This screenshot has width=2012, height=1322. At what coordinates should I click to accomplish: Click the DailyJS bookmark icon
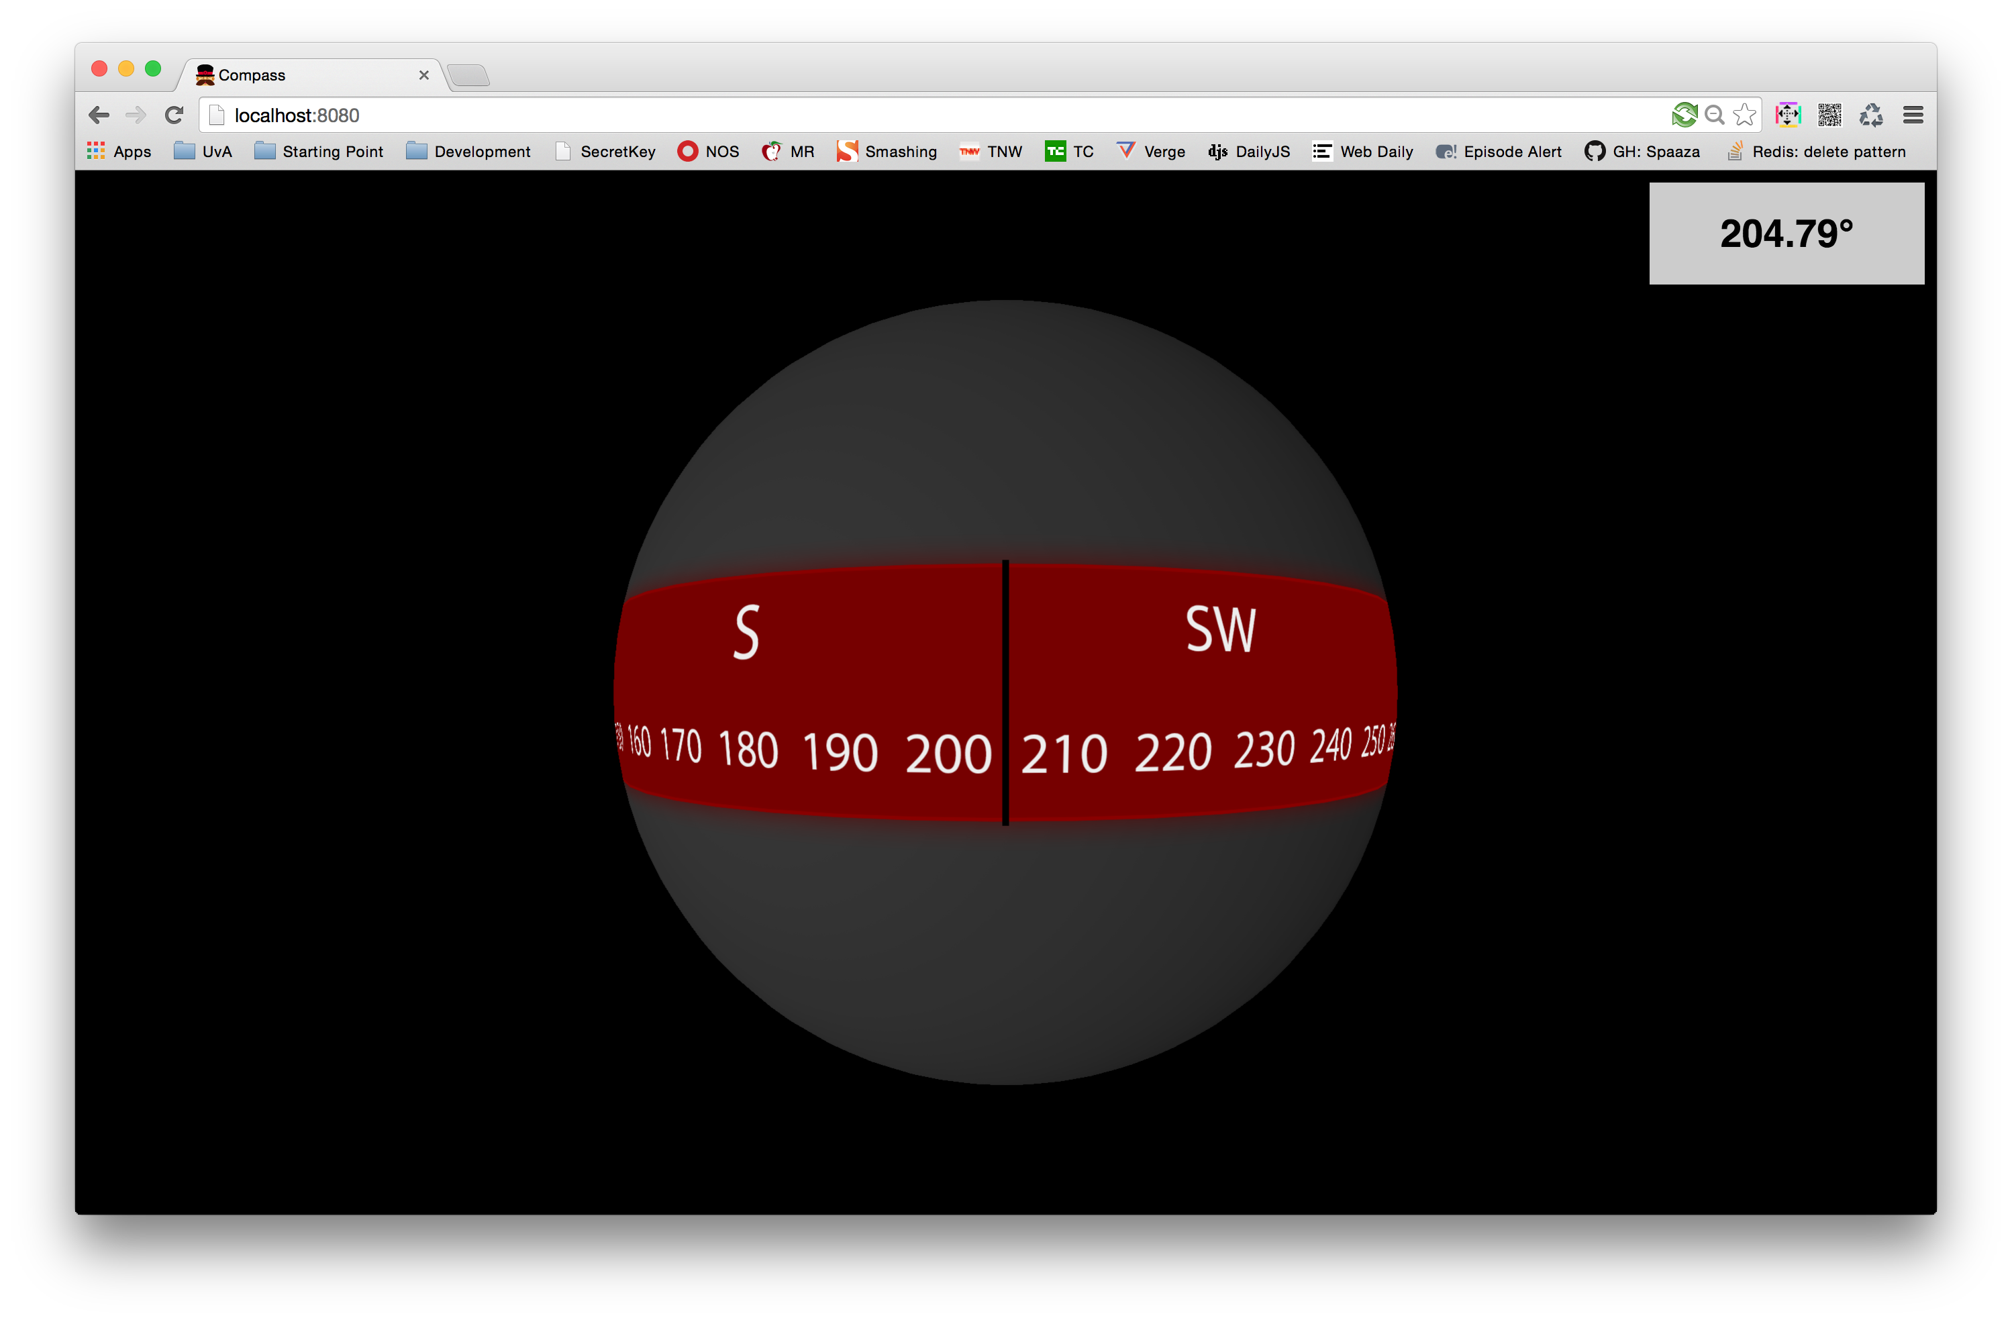[x=1215, y=150]
